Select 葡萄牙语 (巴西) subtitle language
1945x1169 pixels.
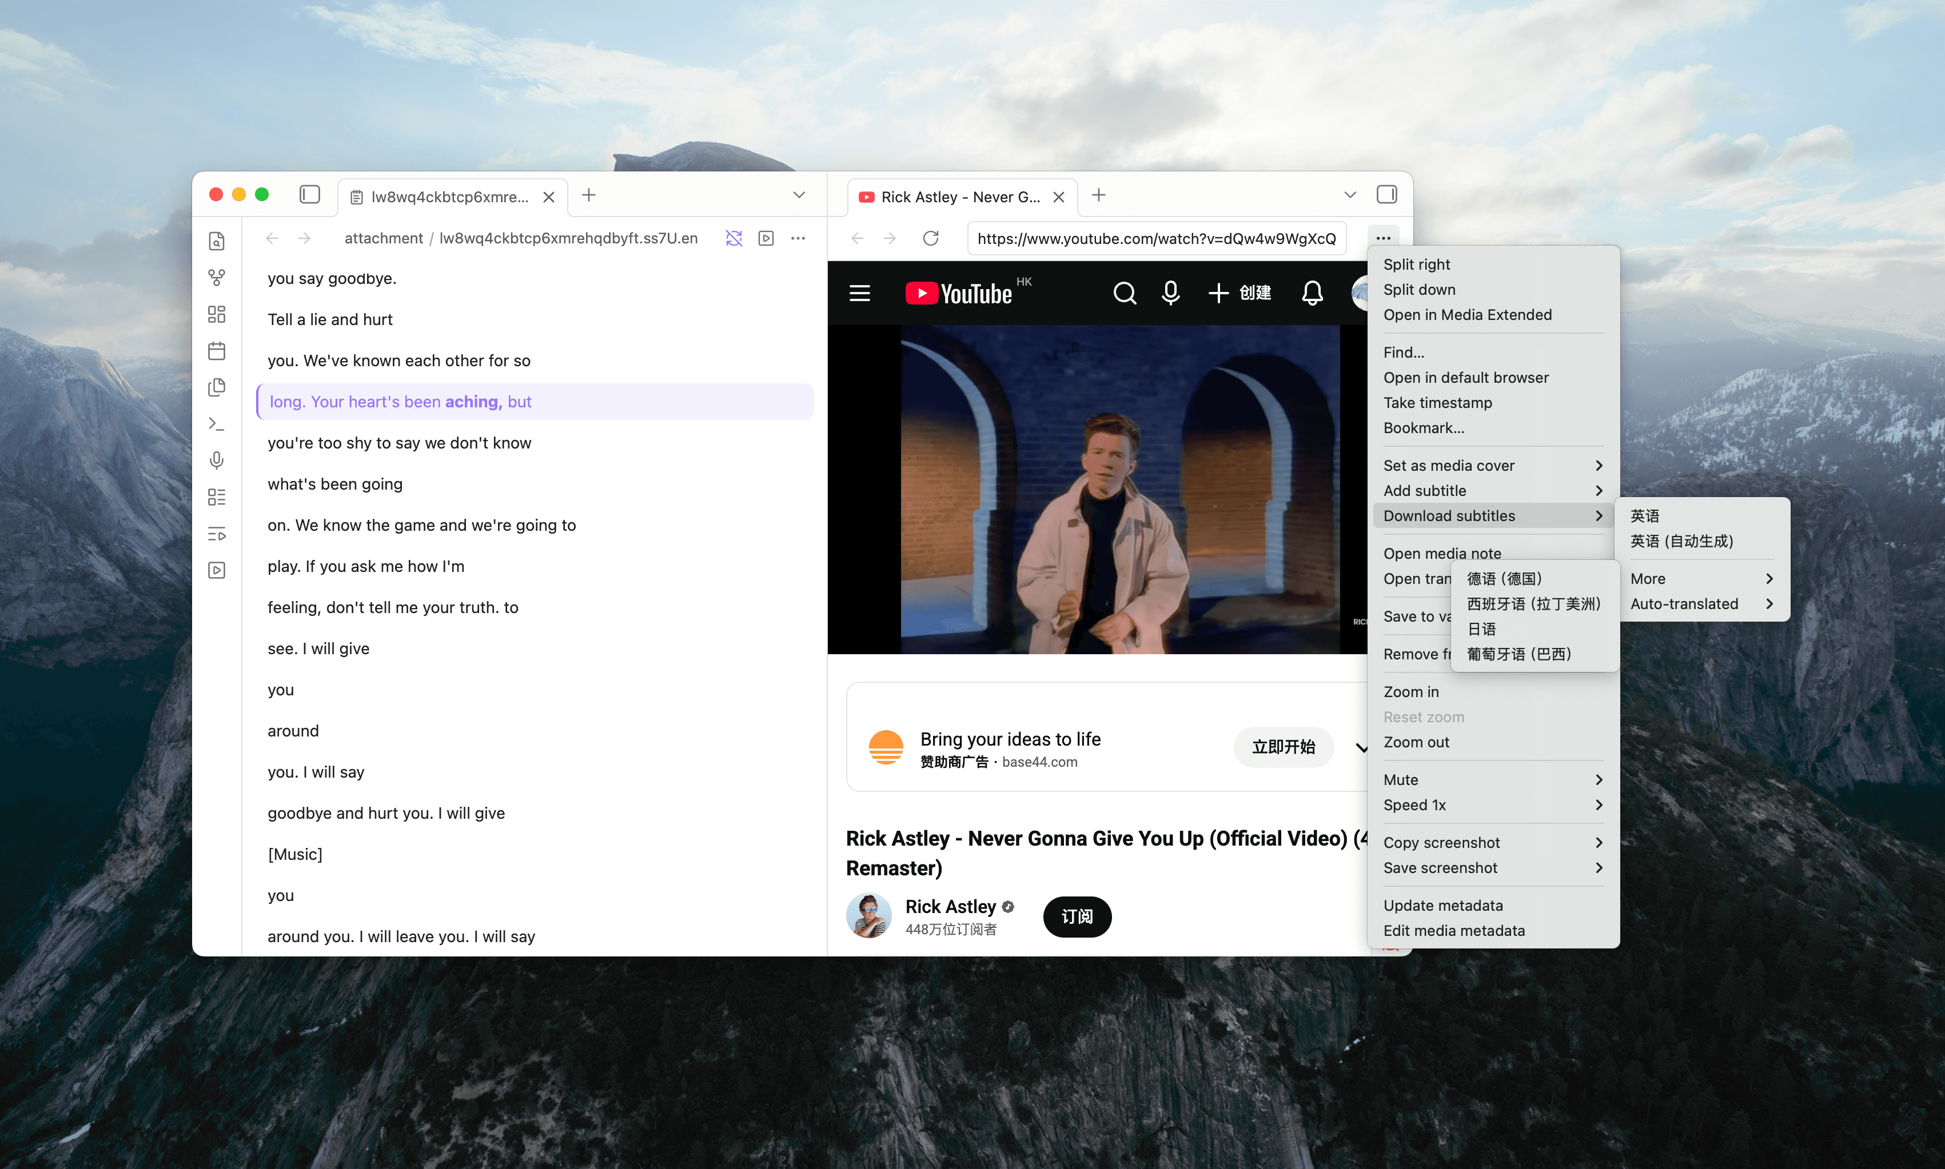[1535, 655]
